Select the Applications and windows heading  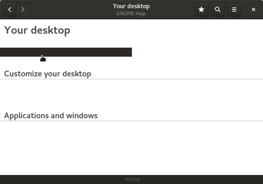(x=51, y=116)
